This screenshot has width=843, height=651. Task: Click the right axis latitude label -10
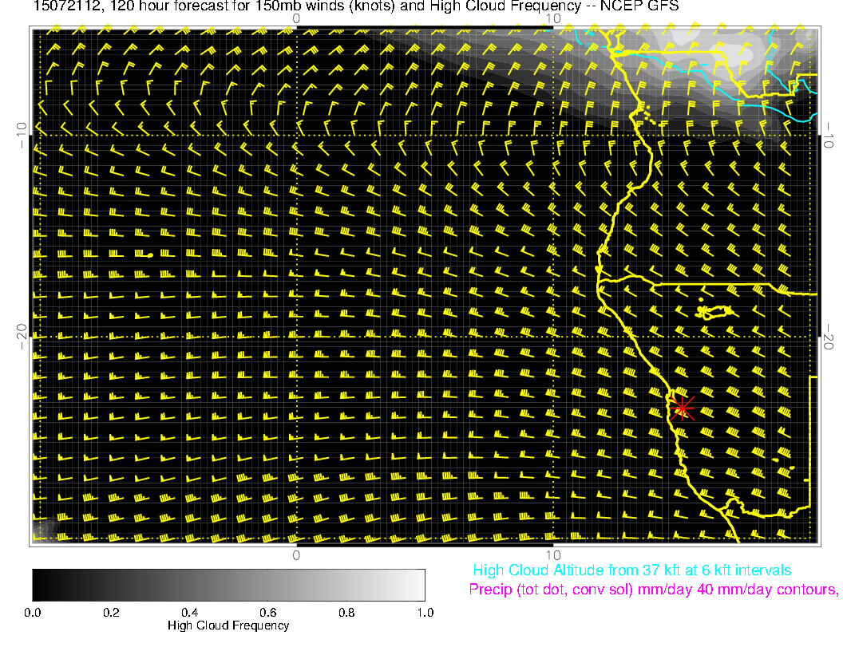point(828,135)
